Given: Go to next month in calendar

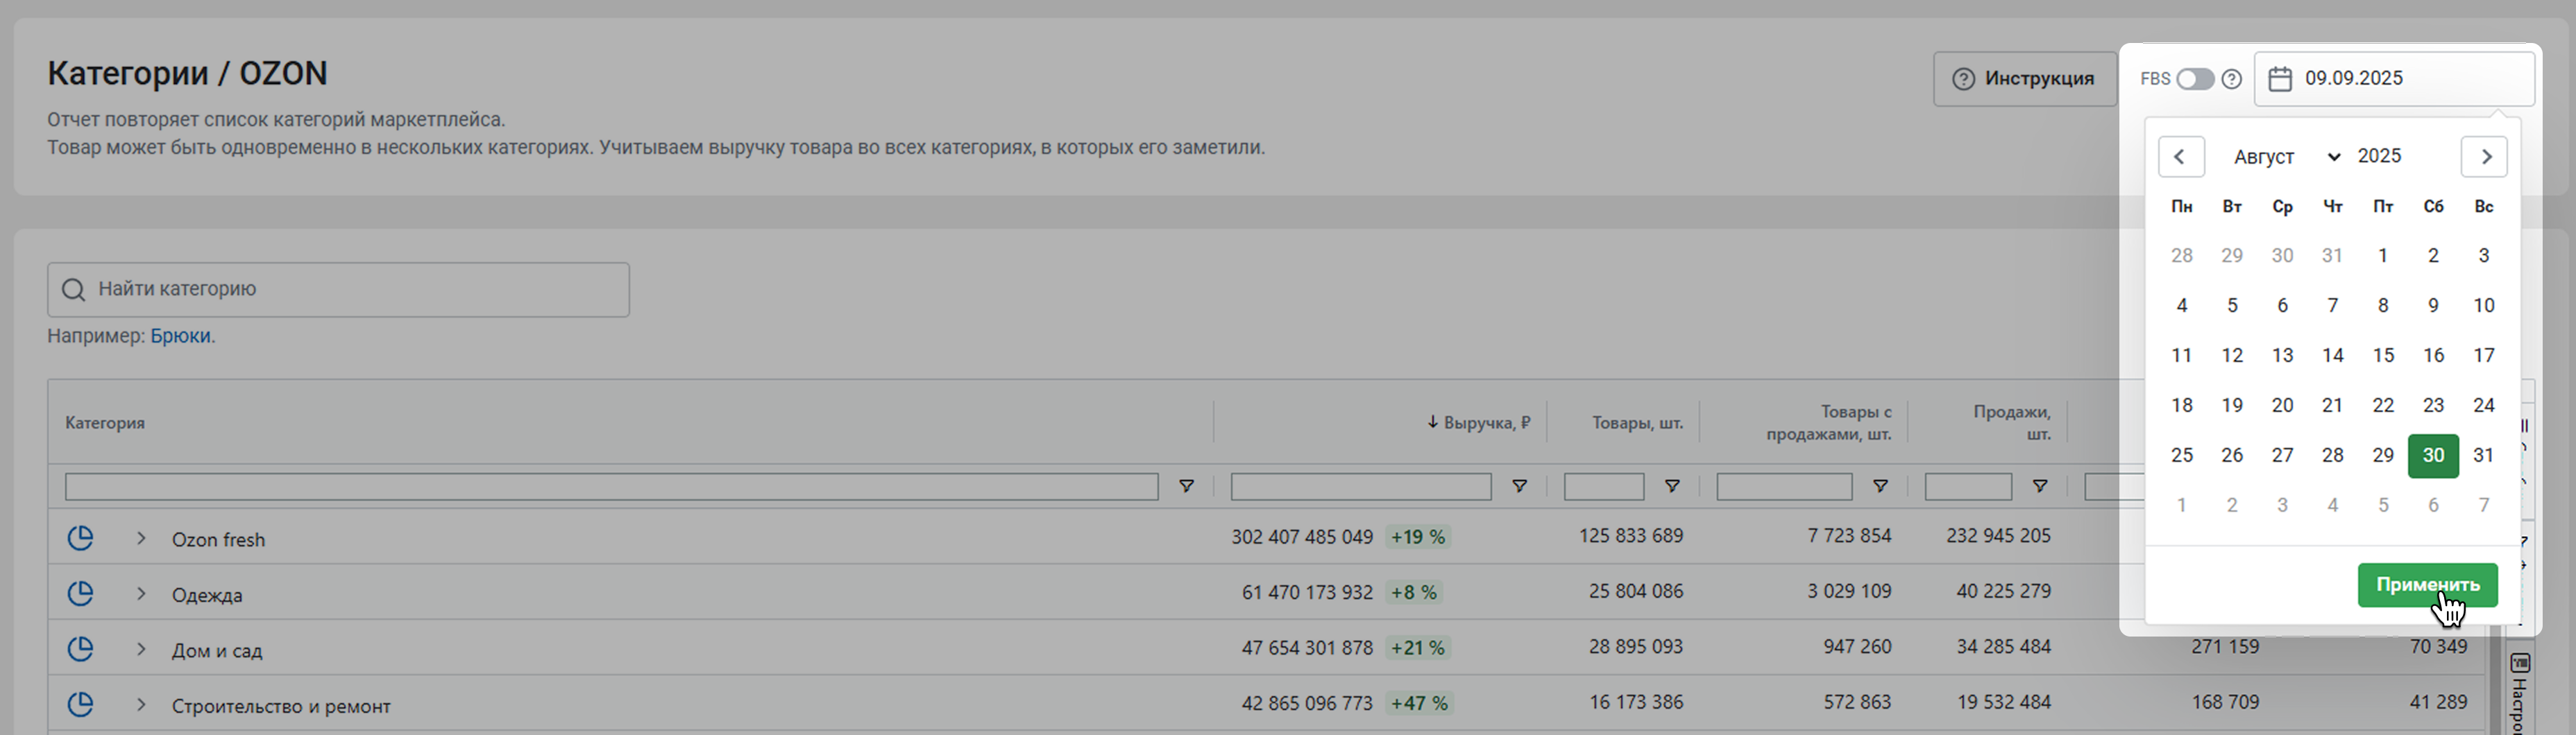Looking at the screenshot, I should [2484, 157].
